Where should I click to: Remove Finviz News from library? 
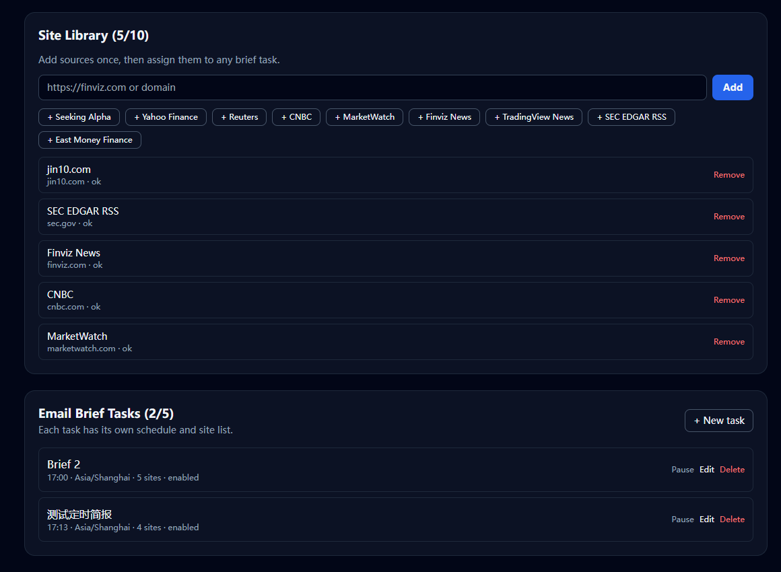point(728,258)
